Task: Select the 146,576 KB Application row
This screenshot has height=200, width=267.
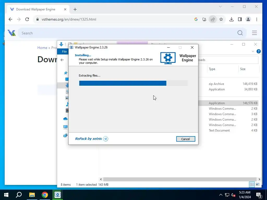Action: point(228,103)
